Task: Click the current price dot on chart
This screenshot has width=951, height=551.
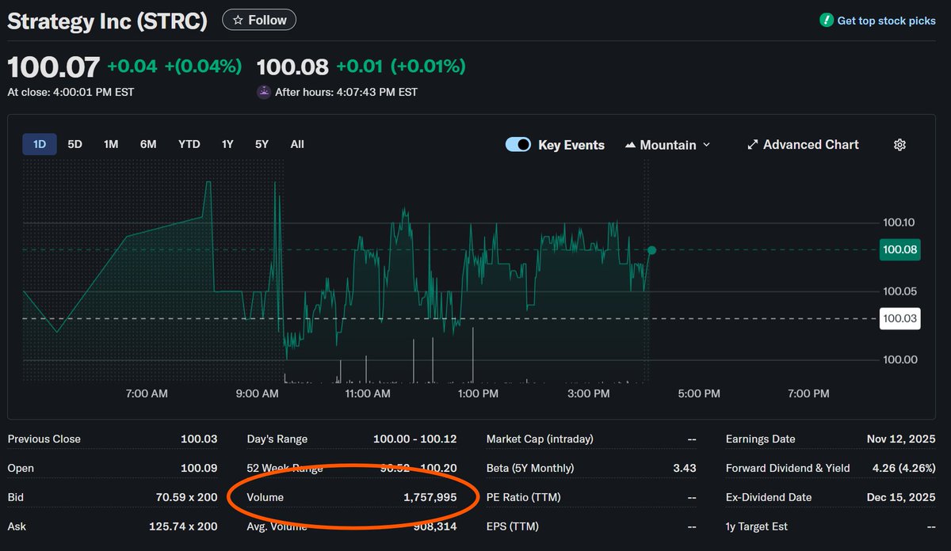Action: tap(651, 250)
